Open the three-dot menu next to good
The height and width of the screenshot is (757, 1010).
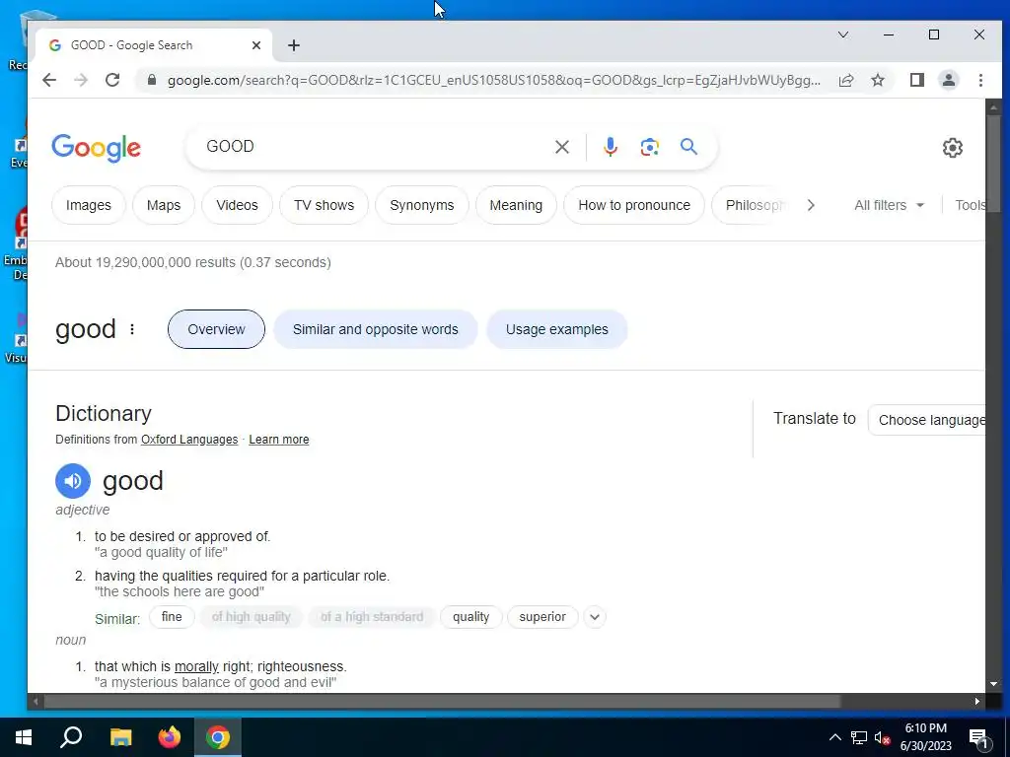(x=132, y=329)
